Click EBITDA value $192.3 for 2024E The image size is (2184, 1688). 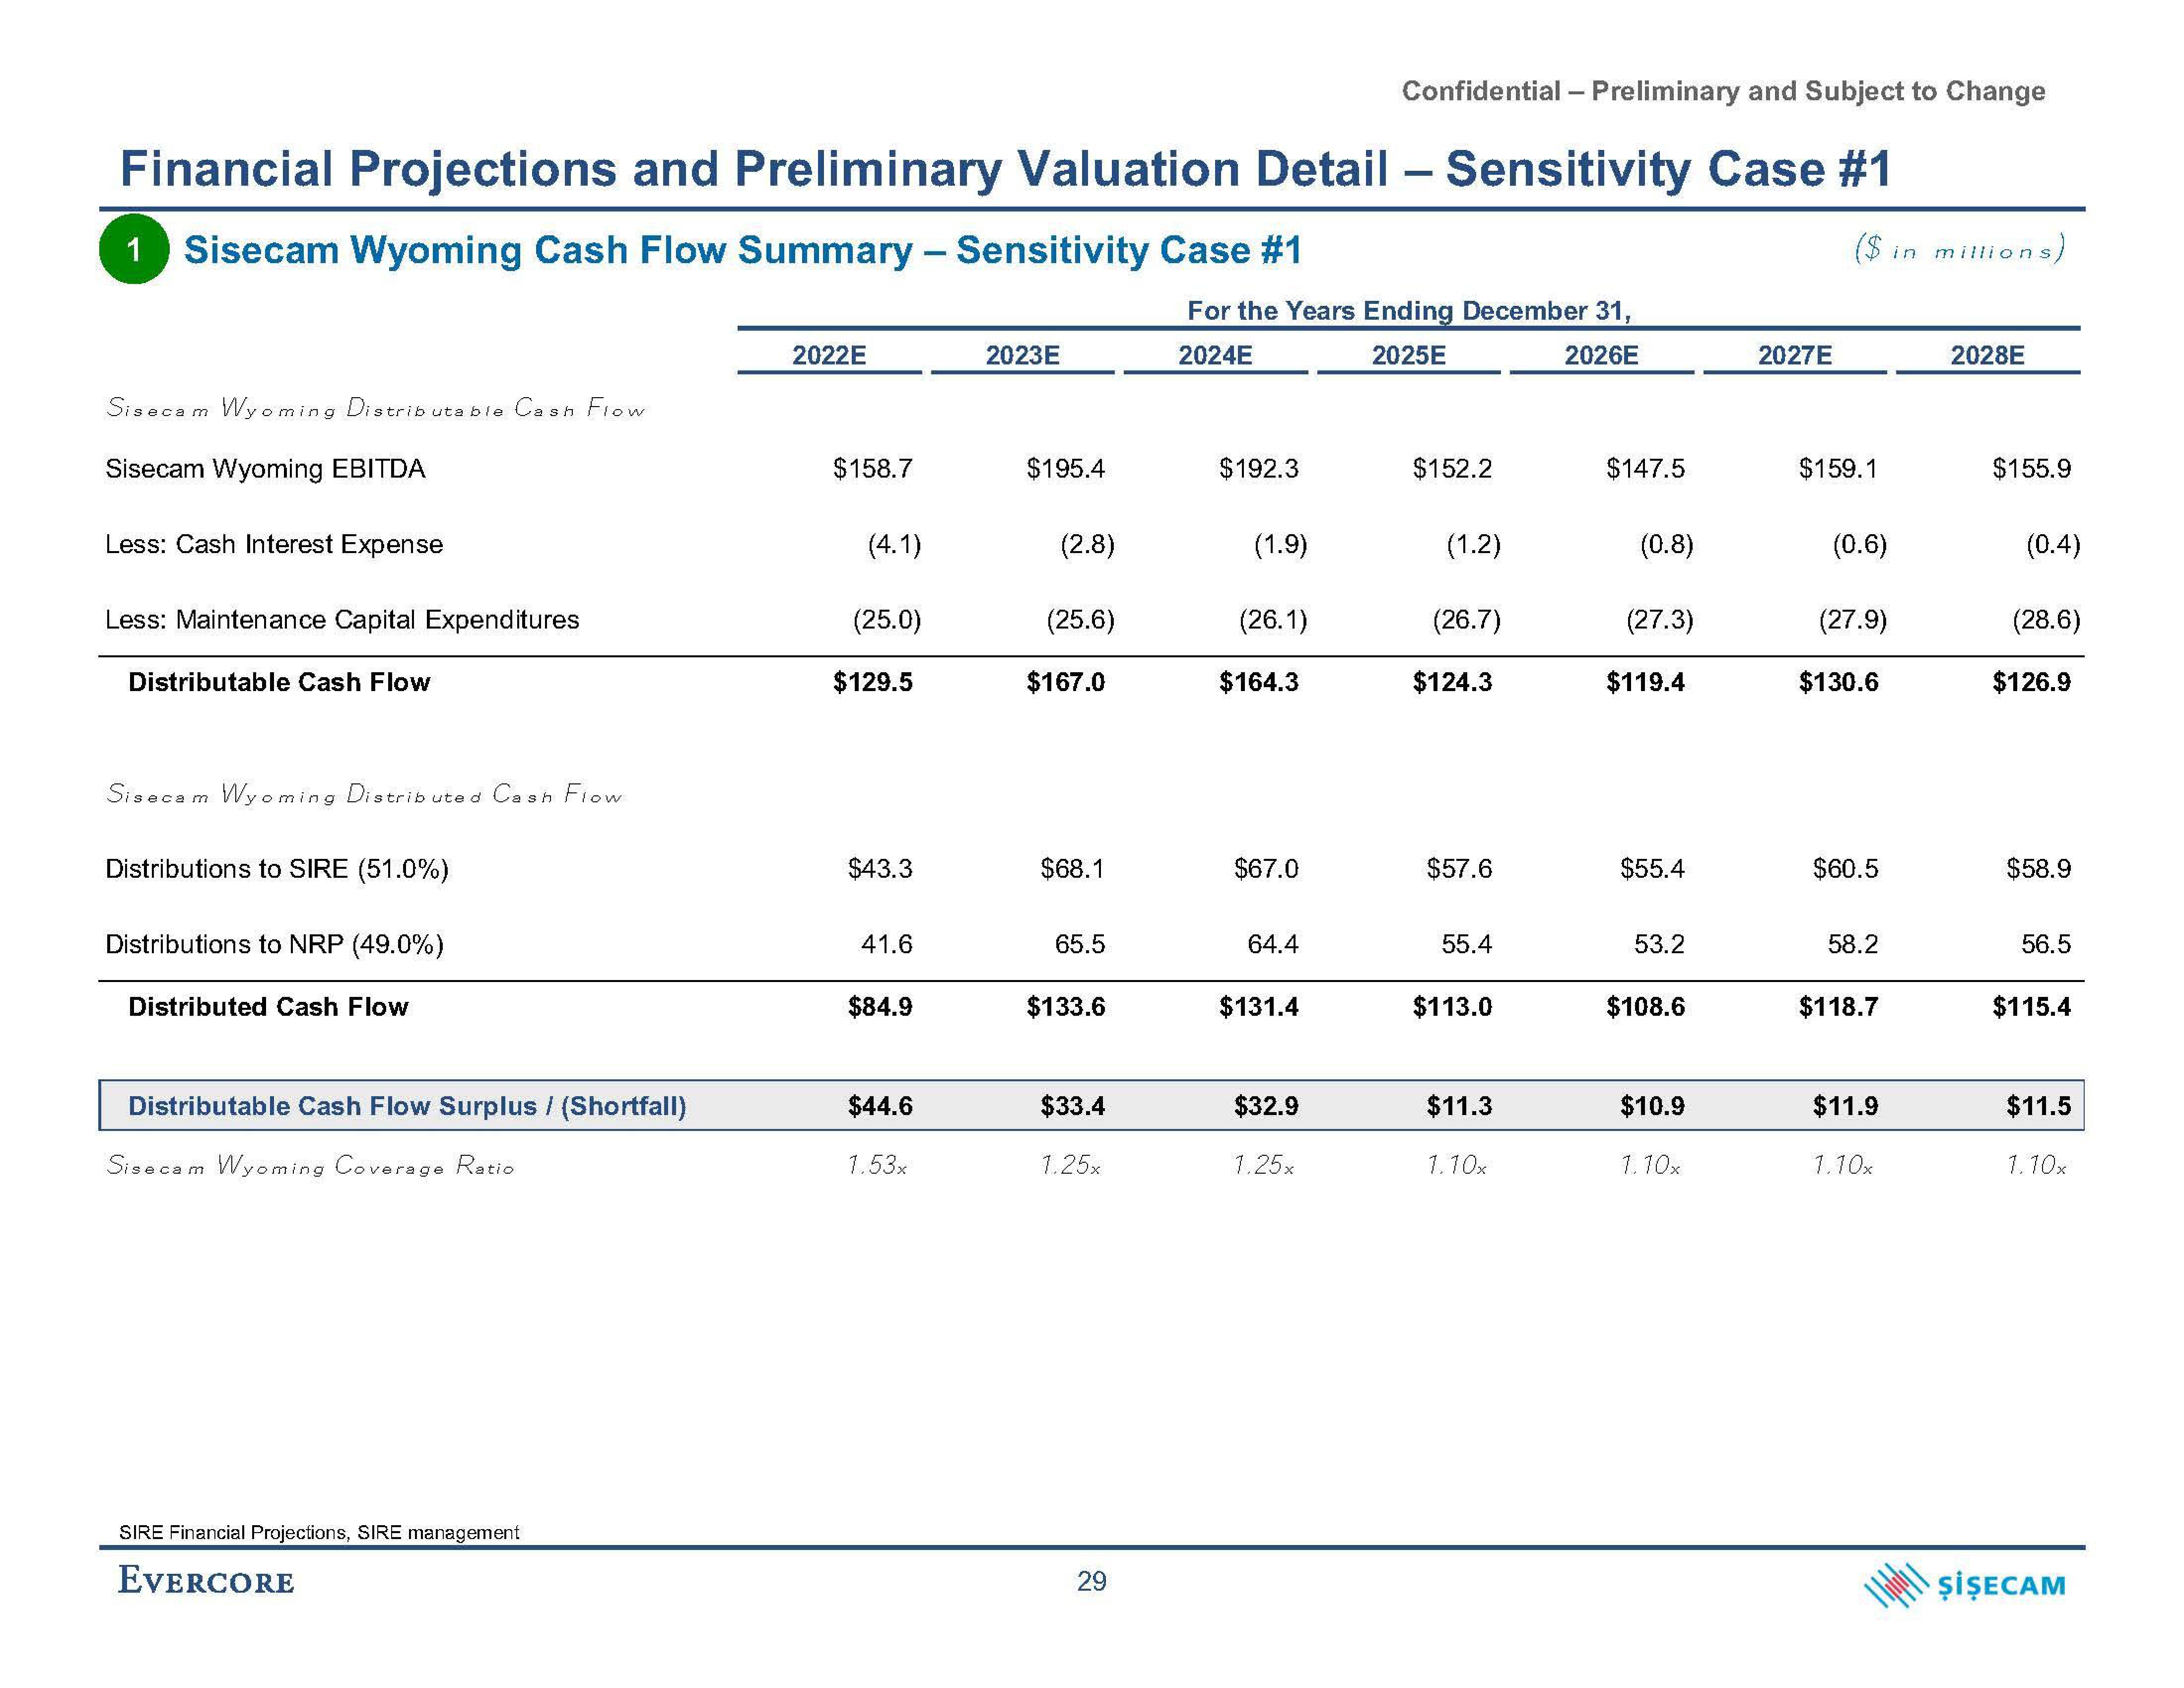coord(1258,469)
